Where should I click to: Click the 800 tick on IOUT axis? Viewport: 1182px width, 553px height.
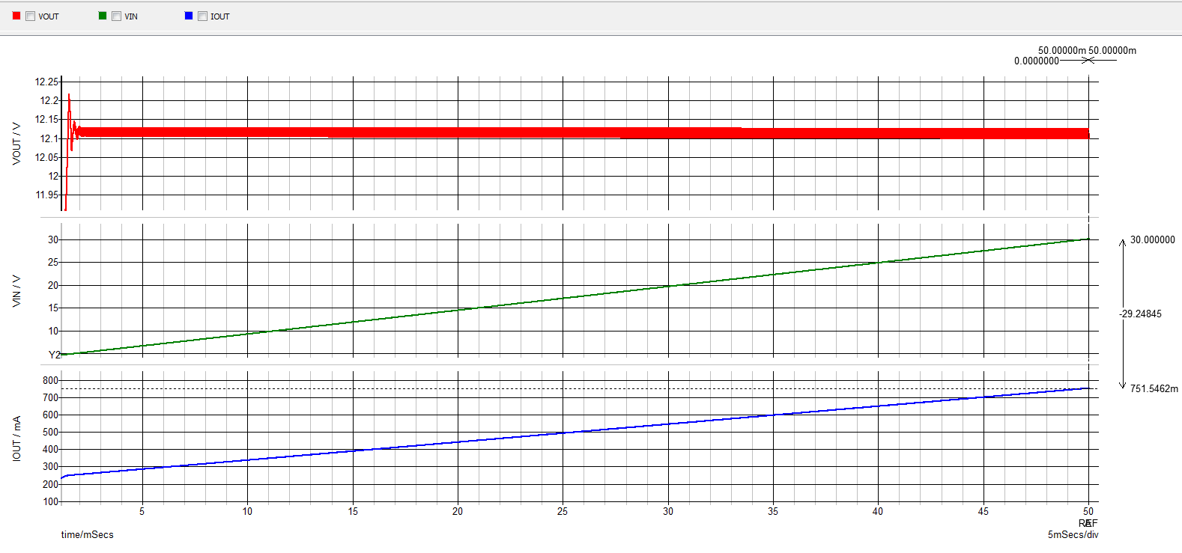click(x=50, y=380)
